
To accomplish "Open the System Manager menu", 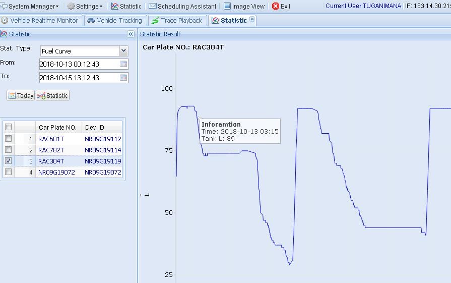I will (30, 6).
